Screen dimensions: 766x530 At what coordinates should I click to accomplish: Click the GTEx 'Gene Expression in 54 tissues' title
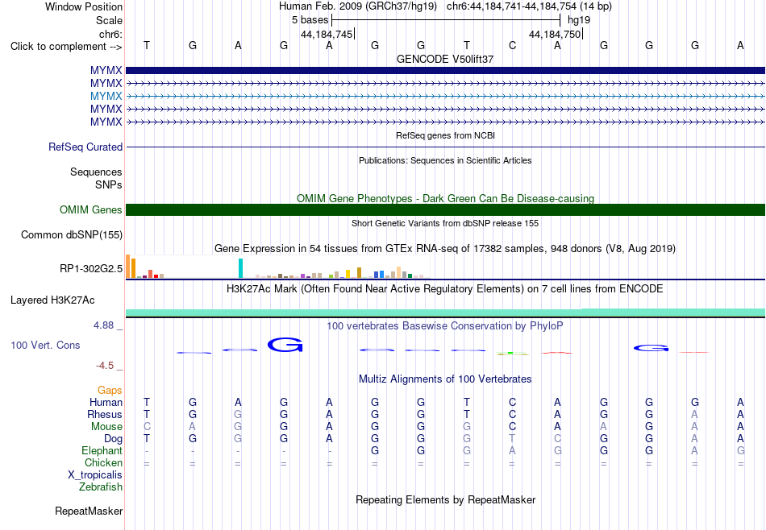(x=445, y=248)
